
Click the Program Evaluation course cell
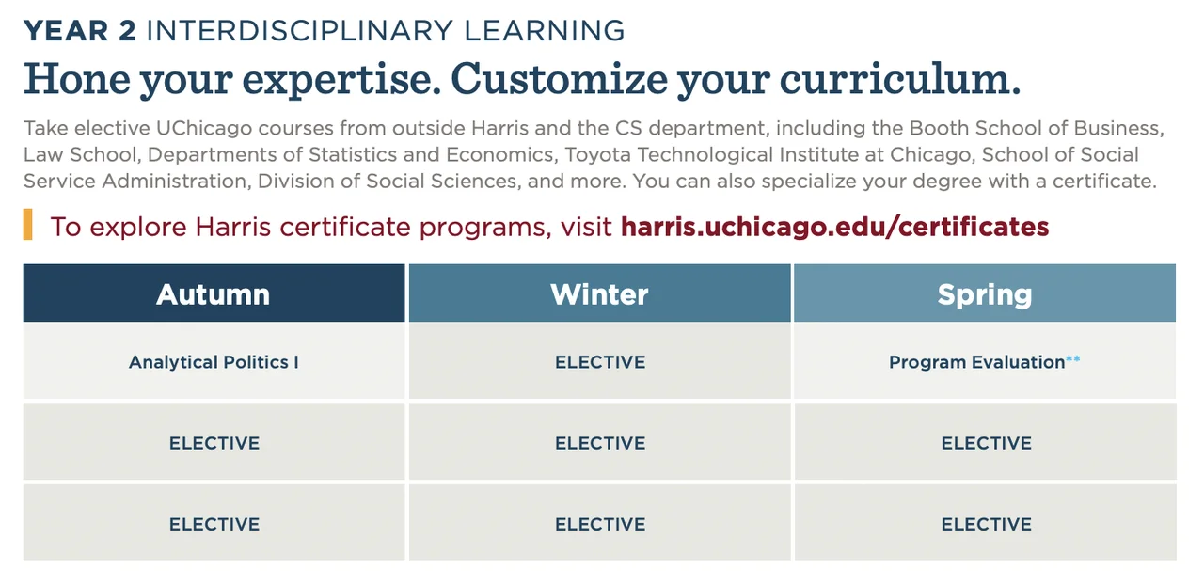tap(976, 362)
